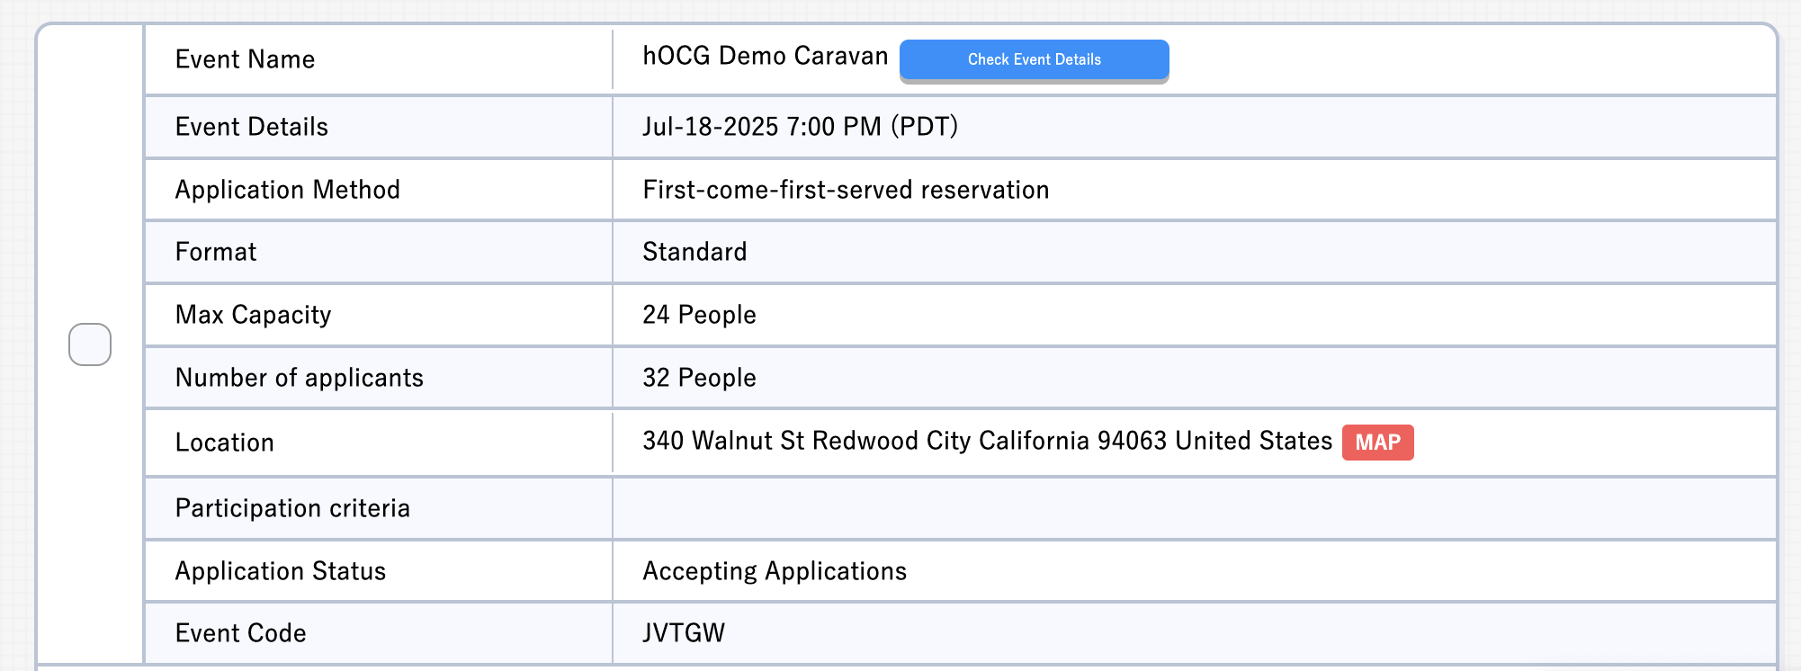
Task: Click the hOCG Demo Caravan event name
Action: [x=765, y=56]
